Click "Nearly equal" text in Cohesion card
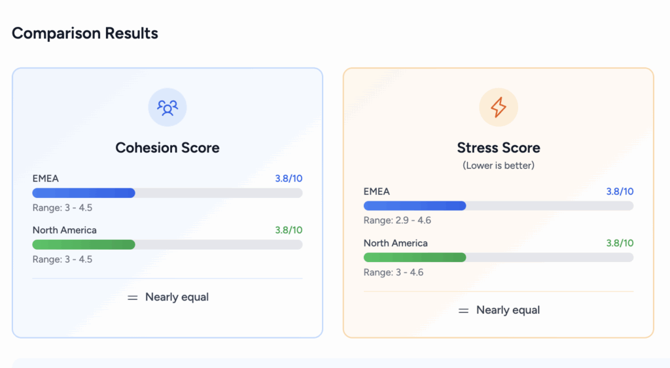The height and width of the screenshot is (368, 670). point(177,297)
